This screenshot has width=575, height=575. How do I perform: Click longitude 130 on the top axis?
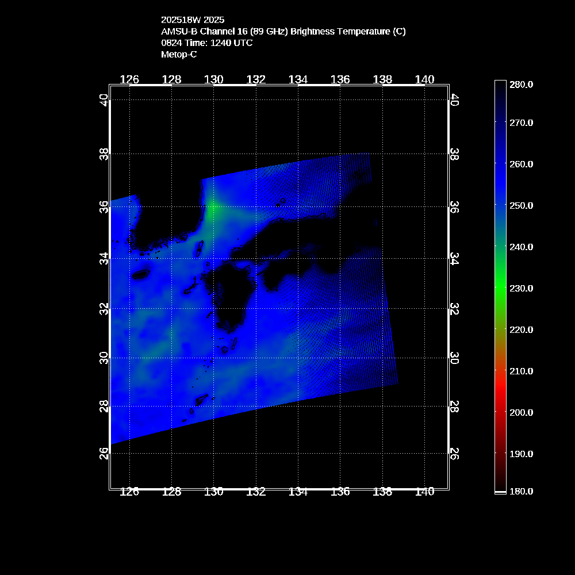(214, 79)
